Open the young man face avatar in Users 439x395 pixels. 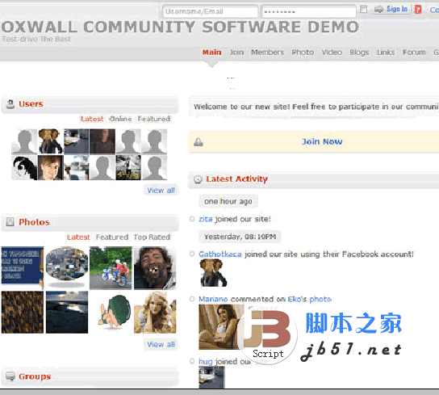point(50,168)
